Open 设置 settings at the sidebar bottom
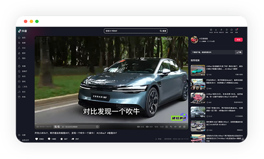Image resolution: width=264 pixels, height=159 pixels. [x=22, y=135]
